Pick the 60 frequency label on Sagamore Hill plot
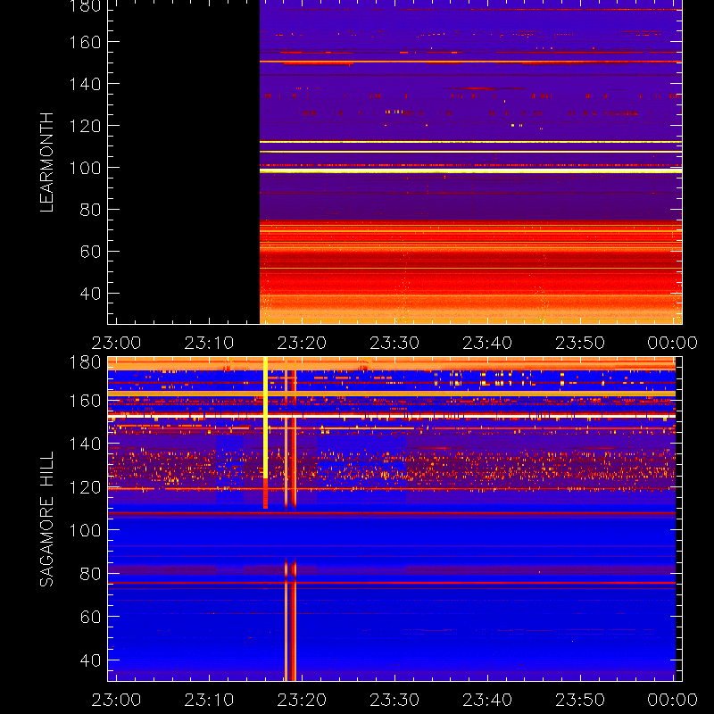 (x=91, y=617)
